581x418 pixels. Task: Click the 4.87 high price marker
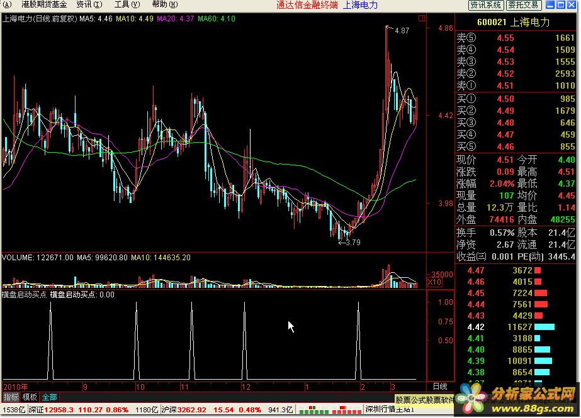(x=402, y=31)
